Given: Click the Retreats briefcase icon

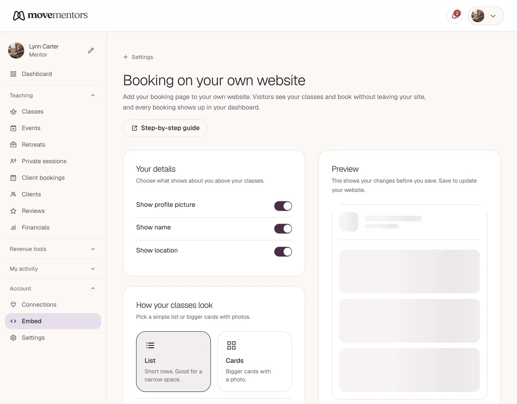Looking at the screenshot, I should click(13, 145).
